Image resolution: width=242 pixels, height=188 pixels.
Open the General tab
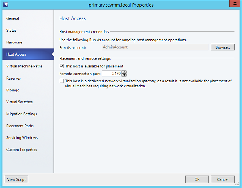coord(13,18)
